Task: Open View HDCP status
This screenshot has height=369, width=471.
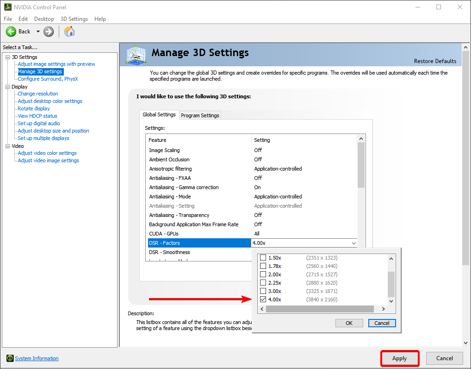Action: point(37,116)
